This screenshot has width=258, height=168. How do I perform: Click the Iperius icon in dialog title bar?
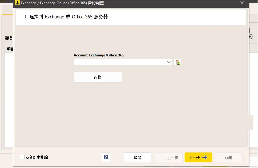pyautogui.click(x=17, y=2)
